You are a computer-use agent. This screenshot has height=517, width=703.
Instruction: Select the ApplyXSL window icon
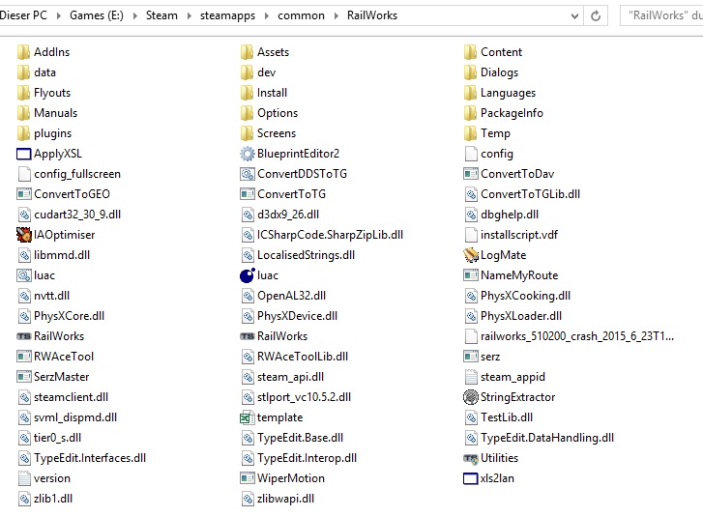24,154
